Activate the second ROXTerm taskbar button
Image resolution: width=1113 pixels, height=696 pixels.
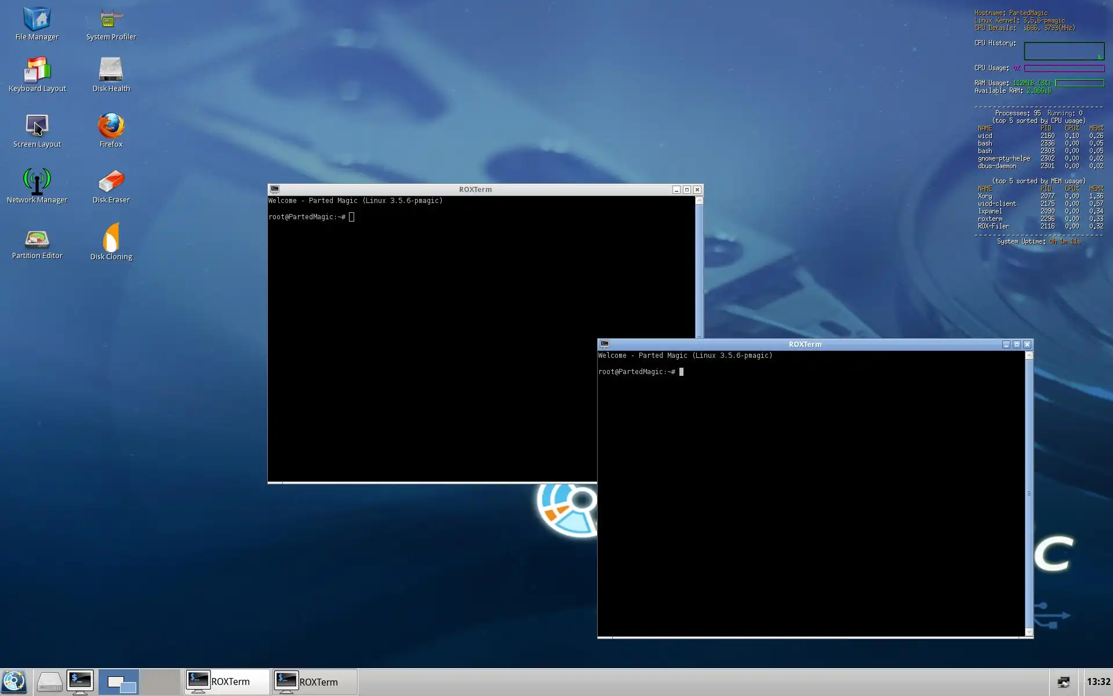(315, 681)
